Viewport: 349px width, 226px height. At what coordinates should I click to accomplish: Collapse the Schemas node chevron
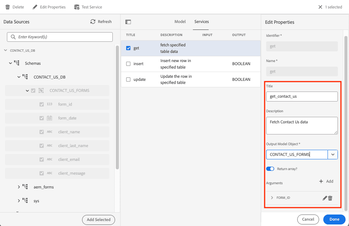[10, 63]
